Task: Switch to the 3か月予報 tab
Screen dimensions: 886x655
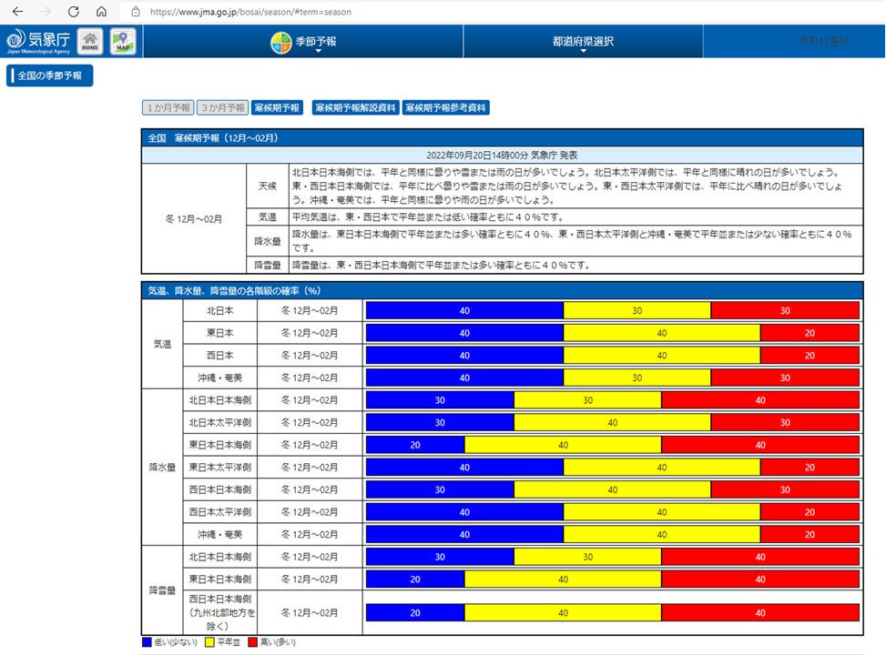Action: [223, 107]
